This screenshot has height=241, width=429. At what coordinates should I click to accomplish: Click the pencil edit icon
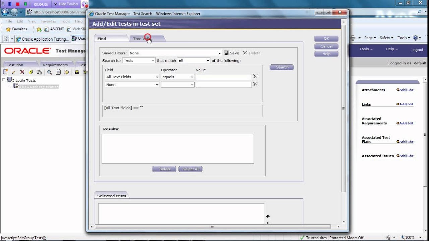tap(14, 72)
